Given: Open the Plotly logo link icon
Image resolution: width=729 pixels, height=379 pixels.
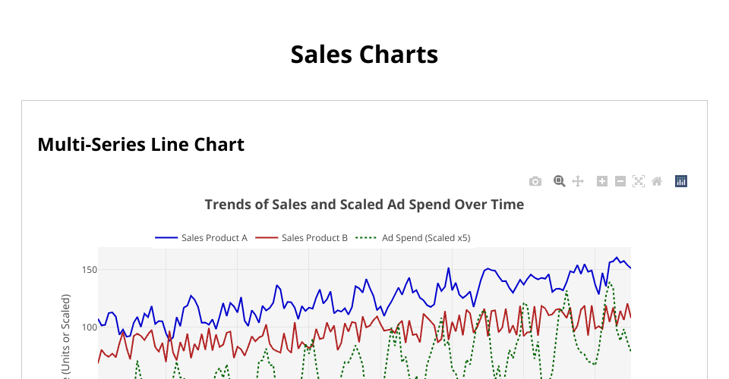Looking at the screenshot, I should pos(681,181).
